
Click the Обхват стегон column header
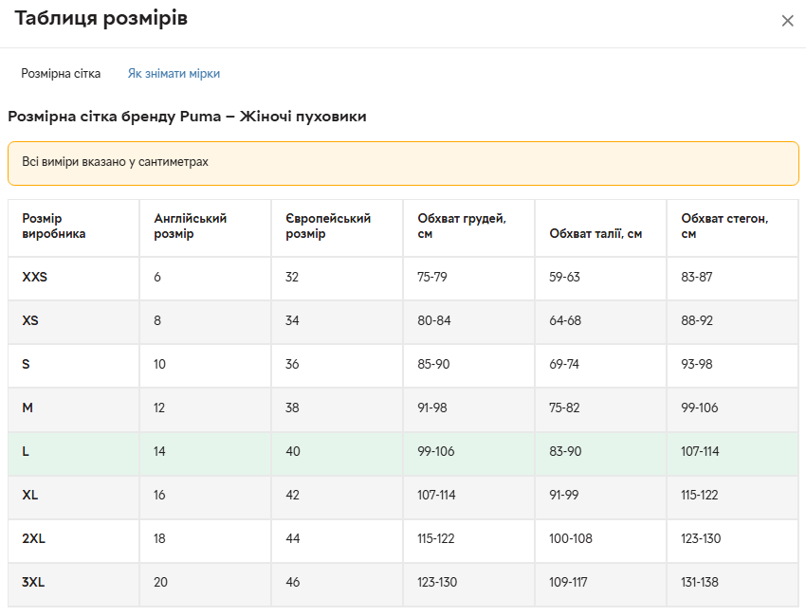pos(724,226)
